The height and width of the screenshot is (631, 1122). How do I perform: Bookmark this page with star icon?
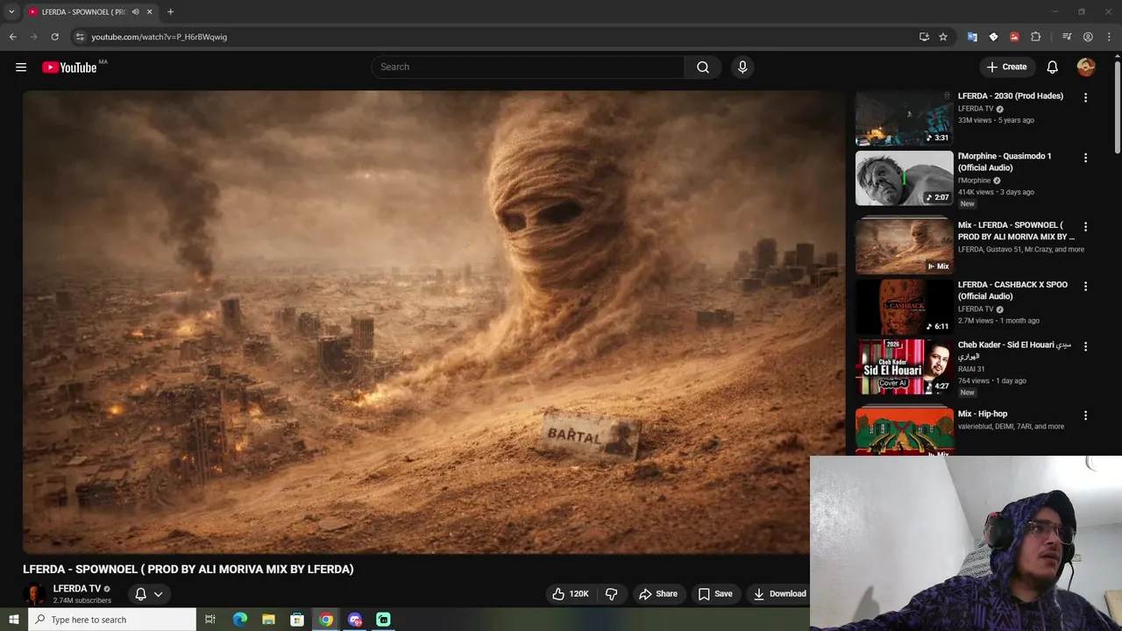point(943,37)
